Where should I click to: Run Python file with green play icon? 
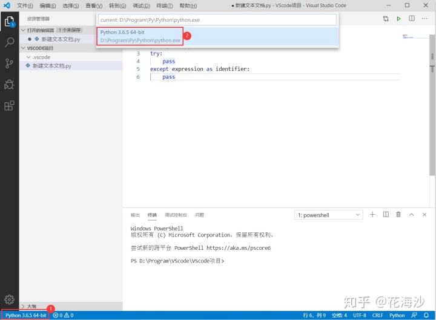398,19
